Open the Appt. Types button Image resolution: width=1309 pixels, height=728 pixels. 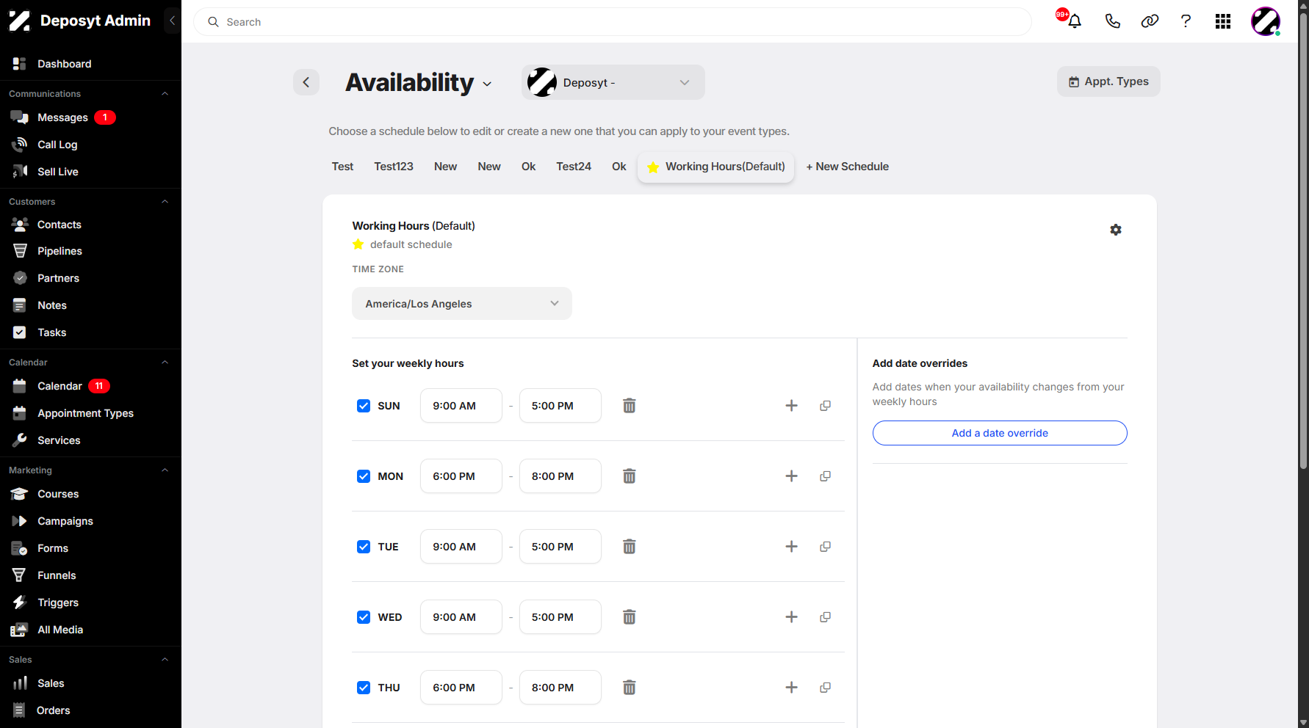click(x=1108, y=81)
